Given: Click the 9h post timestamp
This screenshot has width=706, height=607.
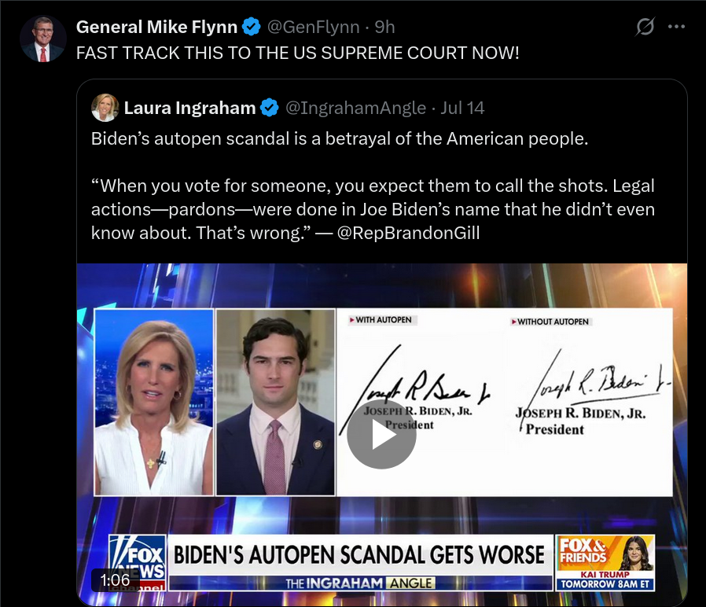Looking at the screenshot, I should pyautogui.click(x=384, y=27).
